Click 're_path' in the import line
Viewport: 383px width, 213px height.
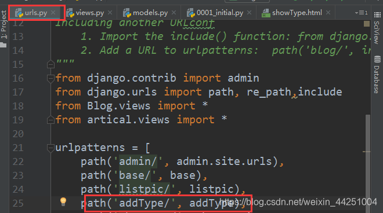(269, 93)
